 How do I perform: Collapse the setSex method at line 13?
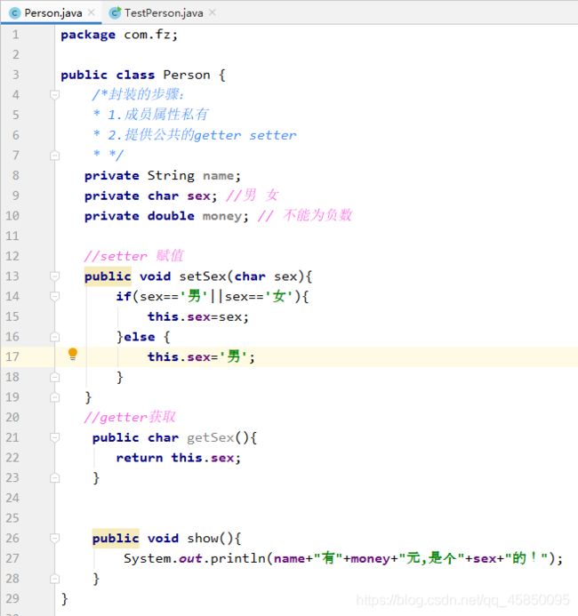54,276
